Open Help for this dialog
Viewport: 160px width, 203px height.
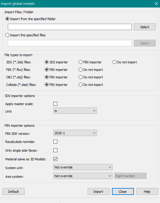[147, 192]
